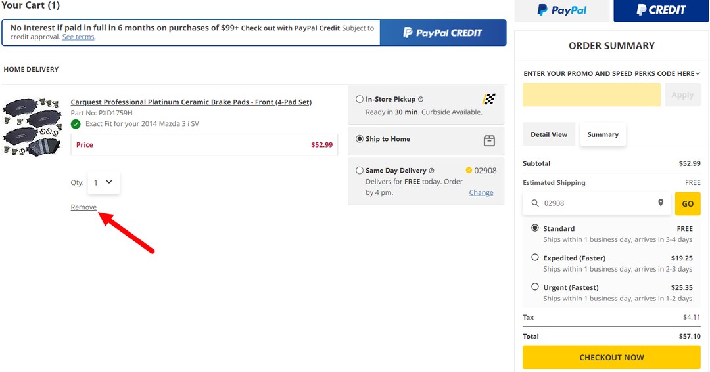Click the brake pads product thumbnail
710x372 pixels.
(x=33, y=127)
